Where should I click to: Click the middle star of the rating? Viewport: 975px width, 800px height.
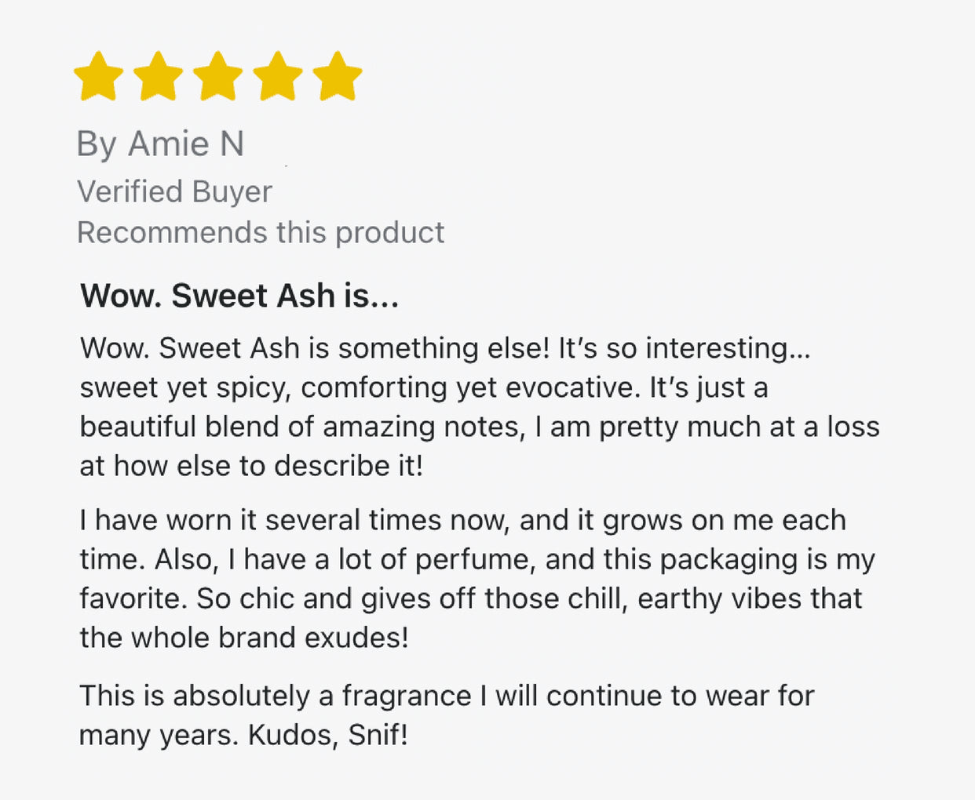217,77
